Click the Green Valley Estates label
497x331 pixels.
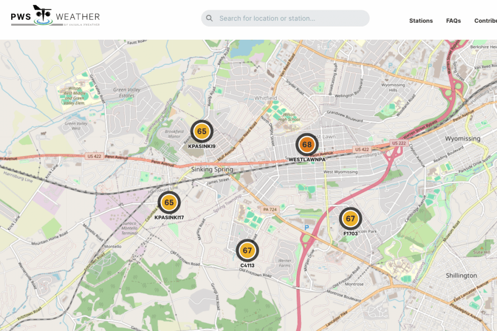(127, 93)
